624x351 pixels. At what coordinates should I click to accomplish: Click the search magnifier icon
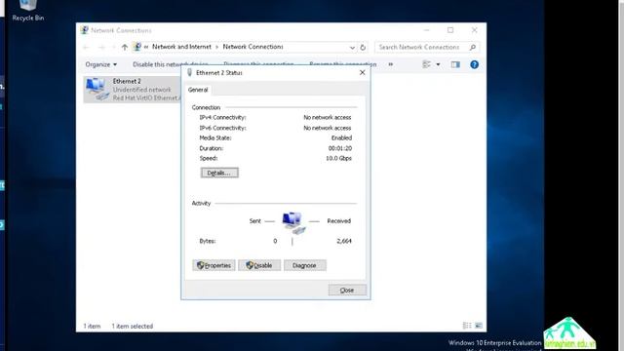coord(473,47)
